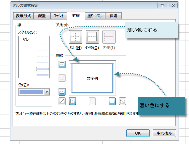Click the 文字列 border preview area
This screenshot has width=189, height=144.
tap(92, 78)
